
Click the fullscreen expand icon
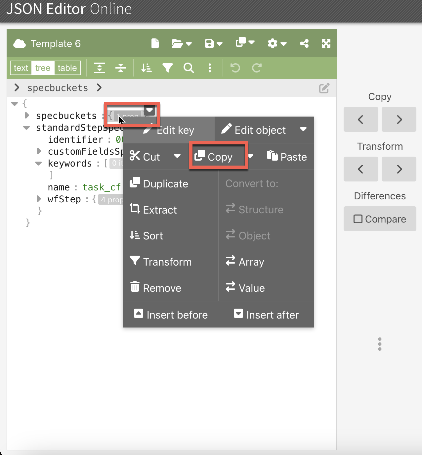click(326, 43)
